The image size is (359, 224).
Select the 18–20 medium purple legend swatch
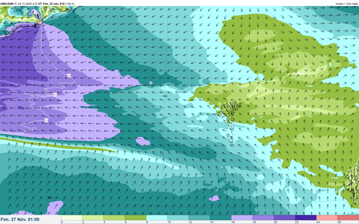pos(263,218)
